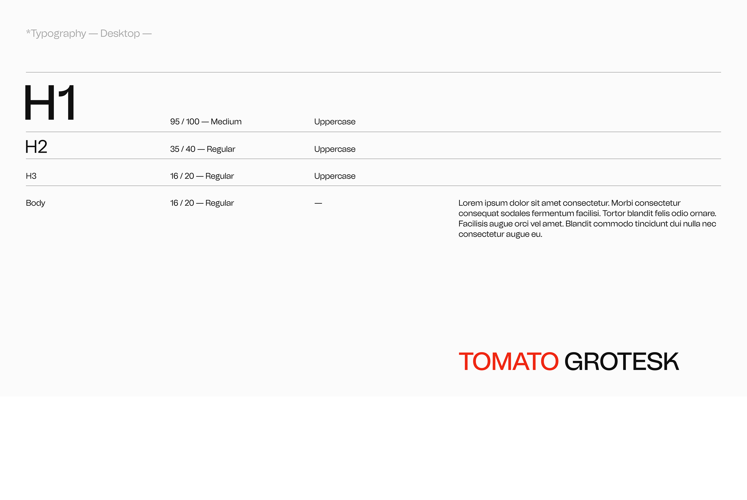Click 'consectetur augue eu.' last line
The height and width of the screenshot is (500, 747).
[x=500, y=234]
